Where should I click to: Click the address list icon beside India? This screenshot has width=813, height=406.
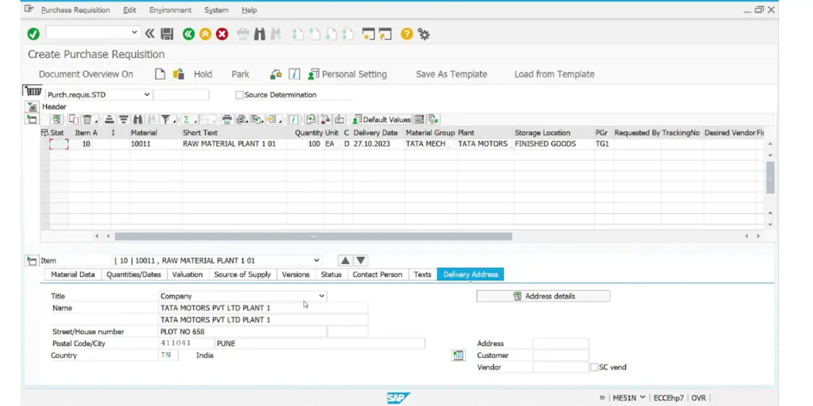[459, 355]
